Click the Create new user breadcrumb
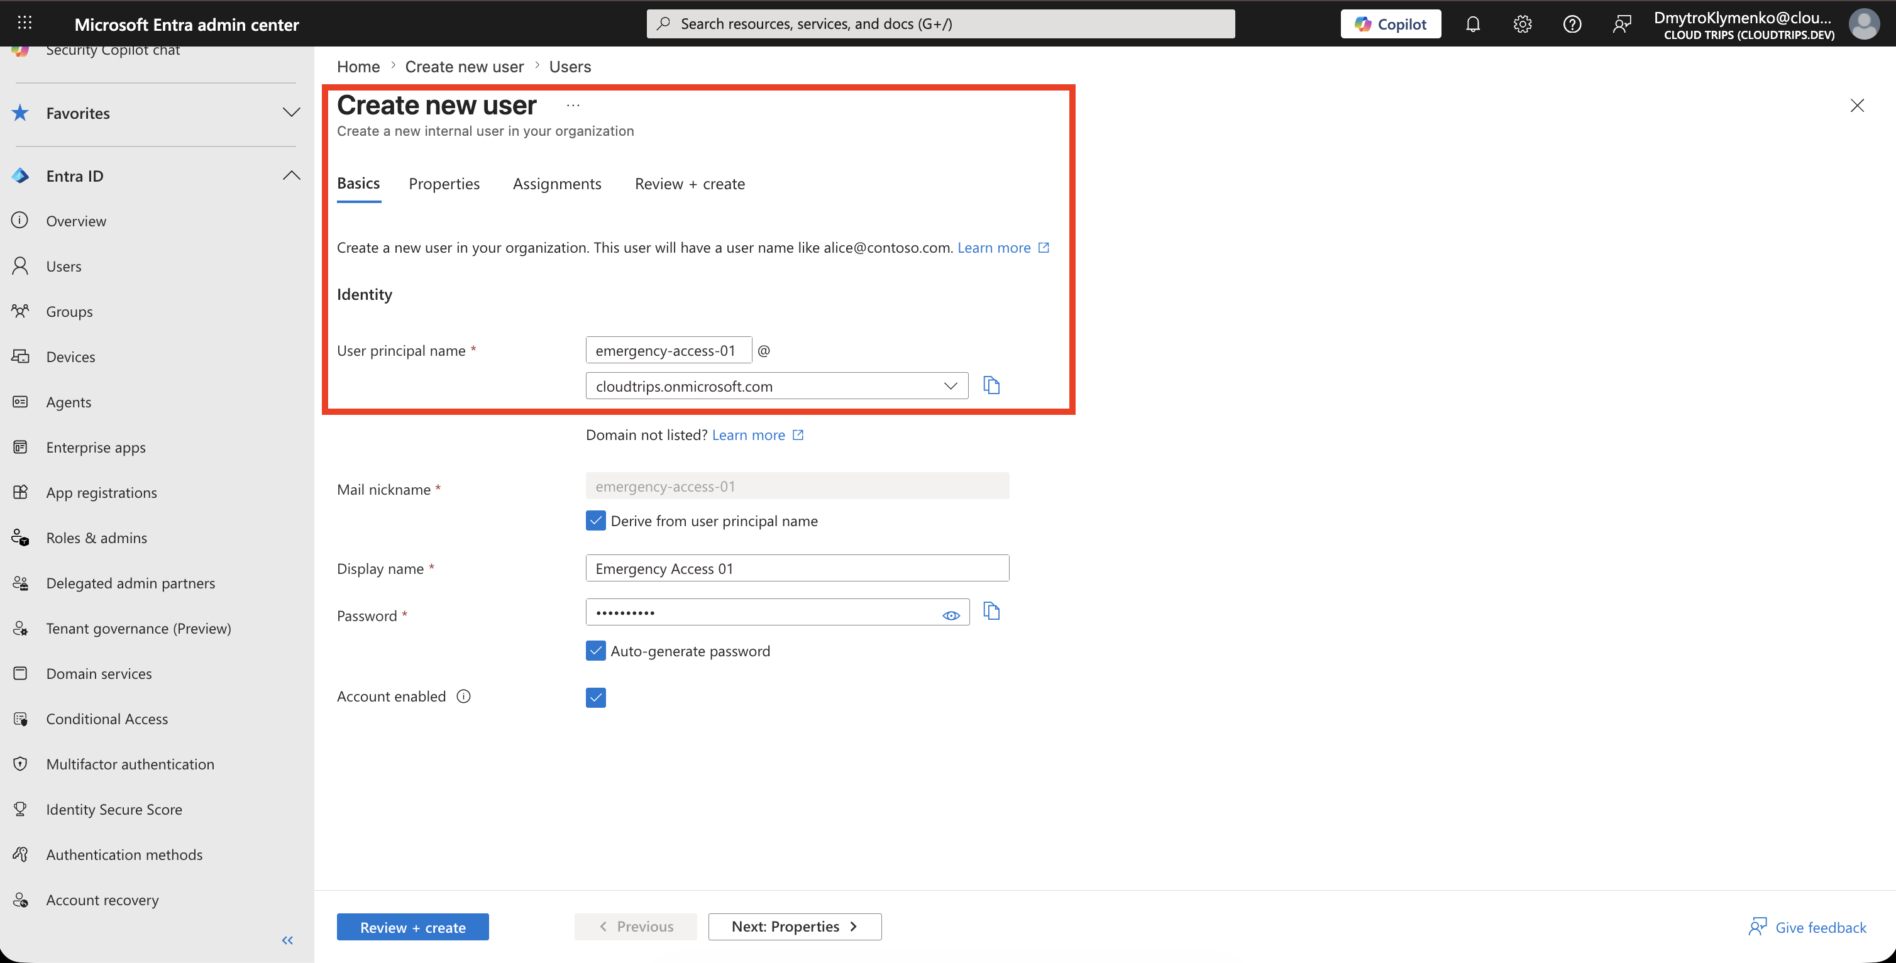Image resolution: width=1896 pixels, height=963 pixels. point(465,66)
